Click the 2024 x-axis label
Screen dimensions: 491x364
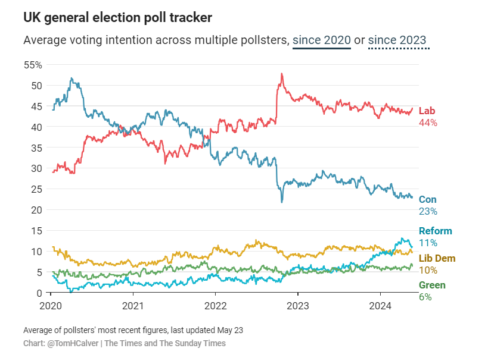380,307
